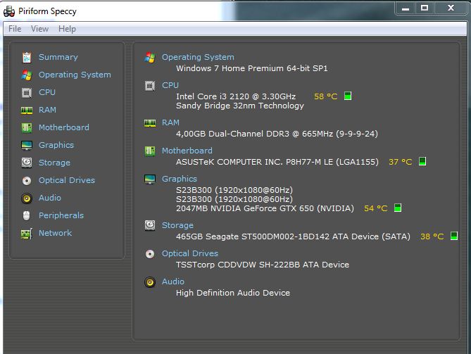Viewport: 471px width, 354px height.
Task: Click the Motherboard icon in sidebar
Action: (27, 127)
